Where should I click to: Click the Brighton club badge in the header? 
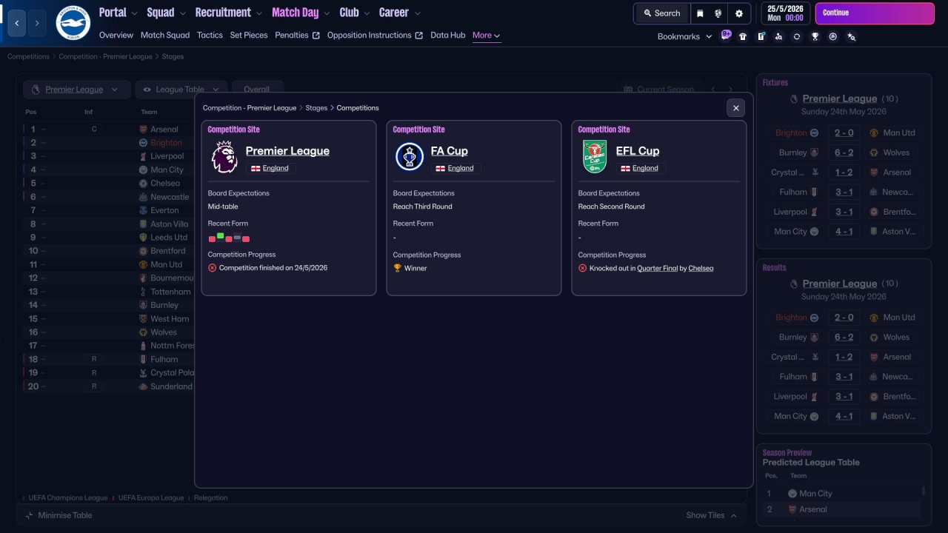point(73,23)
